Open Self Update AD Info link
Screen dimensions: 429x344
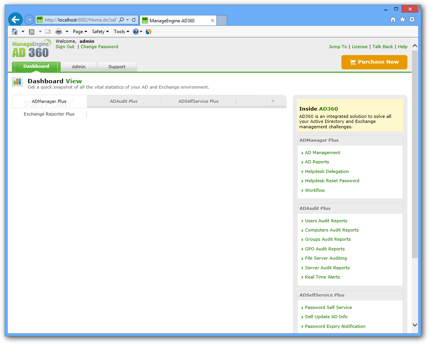(326, 317)
